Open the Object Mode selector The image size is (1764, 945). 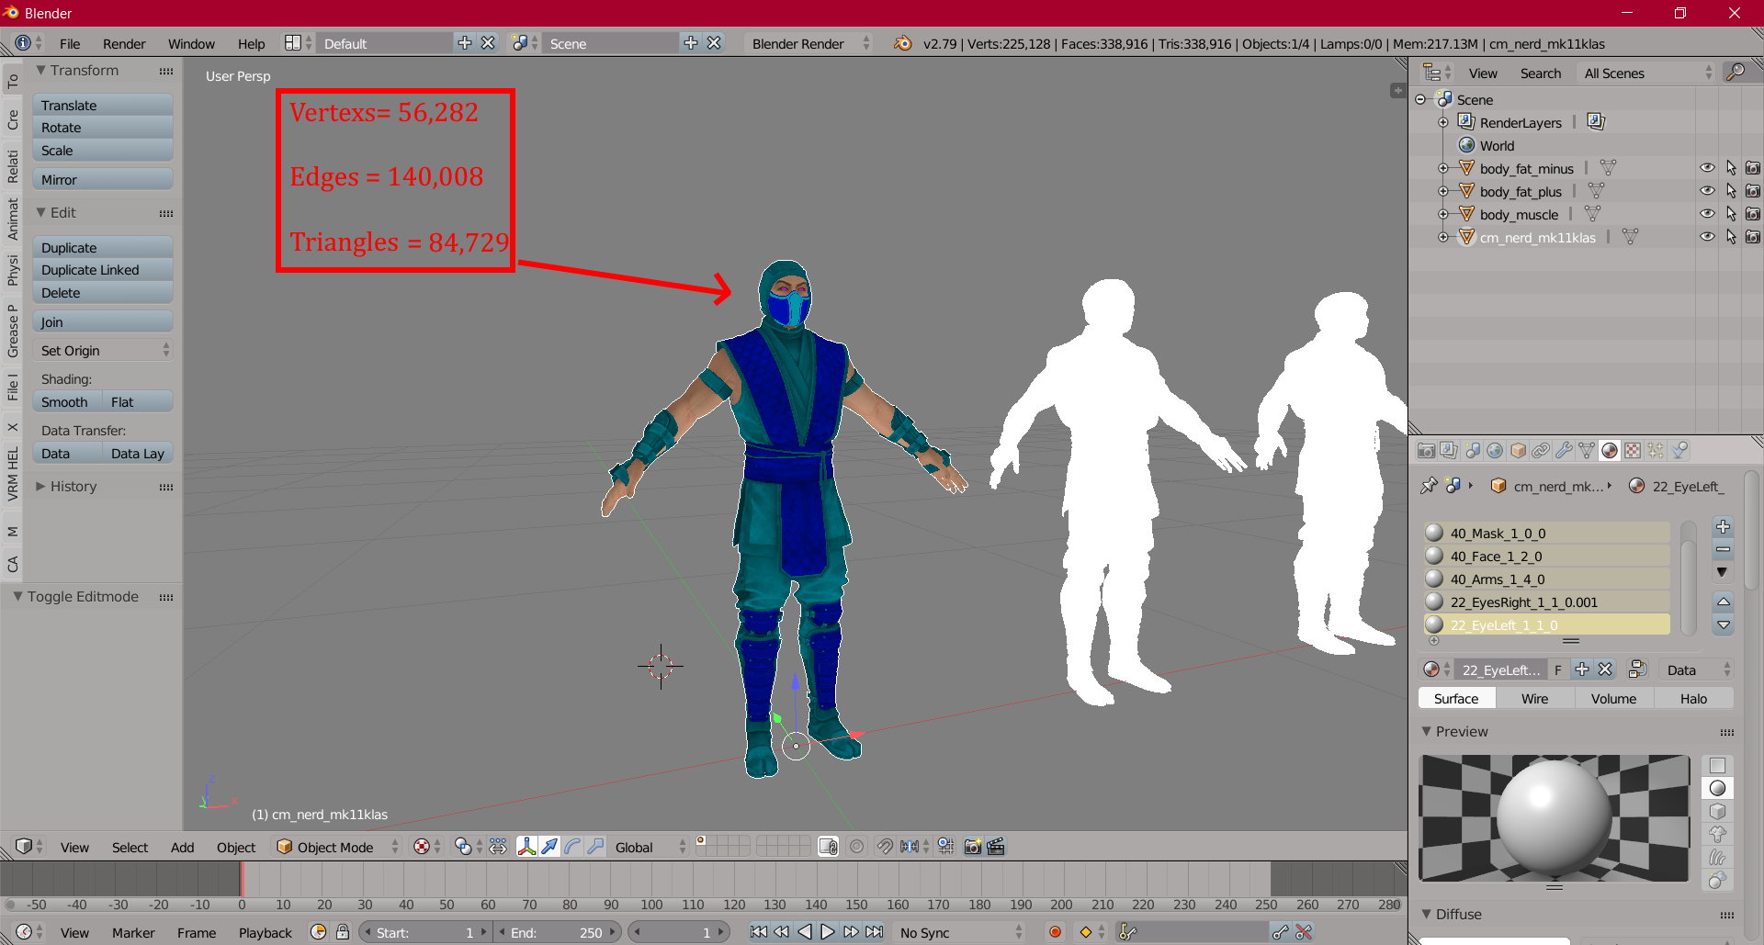point(337,847)
